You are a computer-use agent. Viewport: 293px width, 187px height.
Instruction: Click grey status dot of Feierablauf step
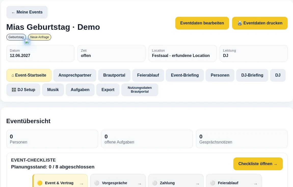[x=213, y=183]
